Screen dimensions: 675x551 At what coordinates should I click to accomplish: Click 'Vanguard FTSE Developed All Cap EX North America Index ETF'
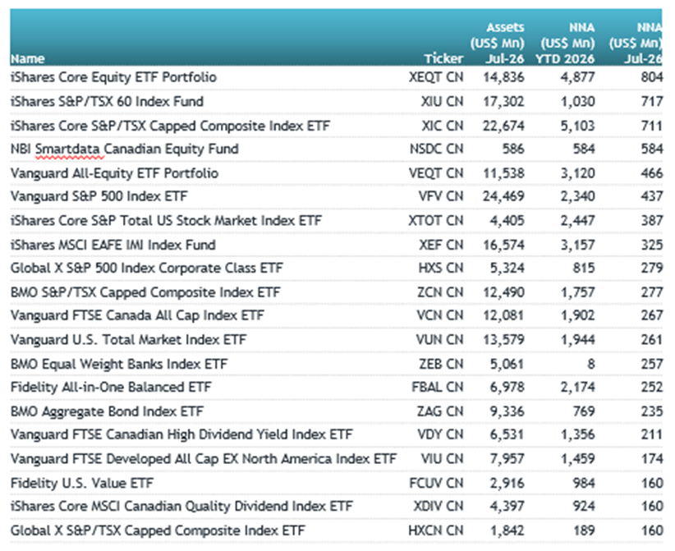(203, 459)
